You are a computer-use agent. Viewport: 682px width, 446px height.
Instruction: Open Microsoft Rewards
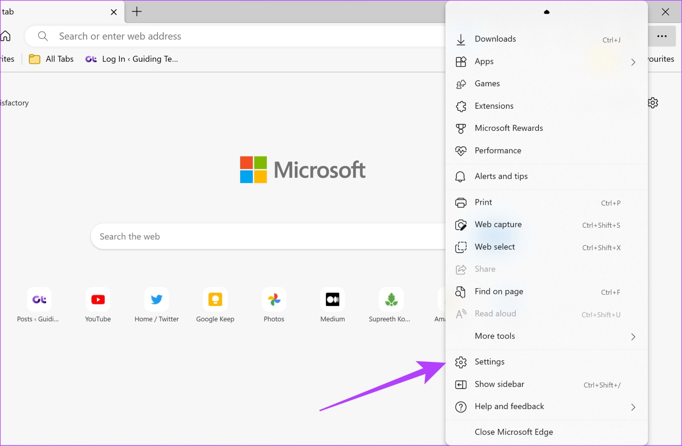(x=509, y=128)
